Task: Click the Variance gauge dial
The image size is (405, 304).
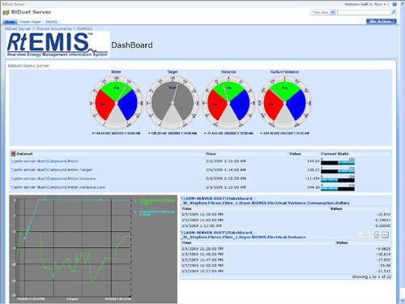Action: [228, 102]
